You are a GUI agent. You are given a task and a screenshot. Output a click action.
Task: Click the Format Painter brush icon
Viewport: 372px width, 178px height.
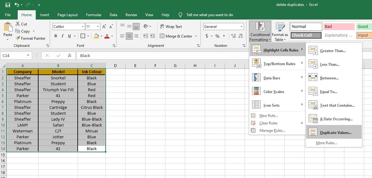click(18, 38)
